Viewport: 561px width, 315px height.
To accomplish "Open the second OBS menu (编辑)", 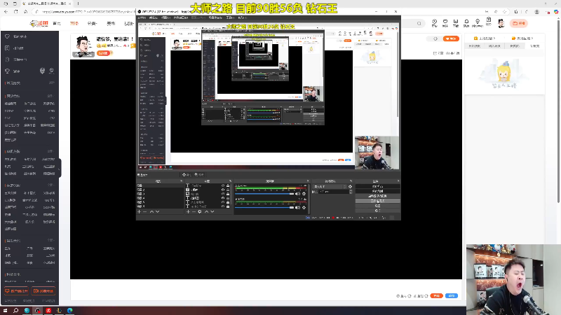I will coord(153,17).
